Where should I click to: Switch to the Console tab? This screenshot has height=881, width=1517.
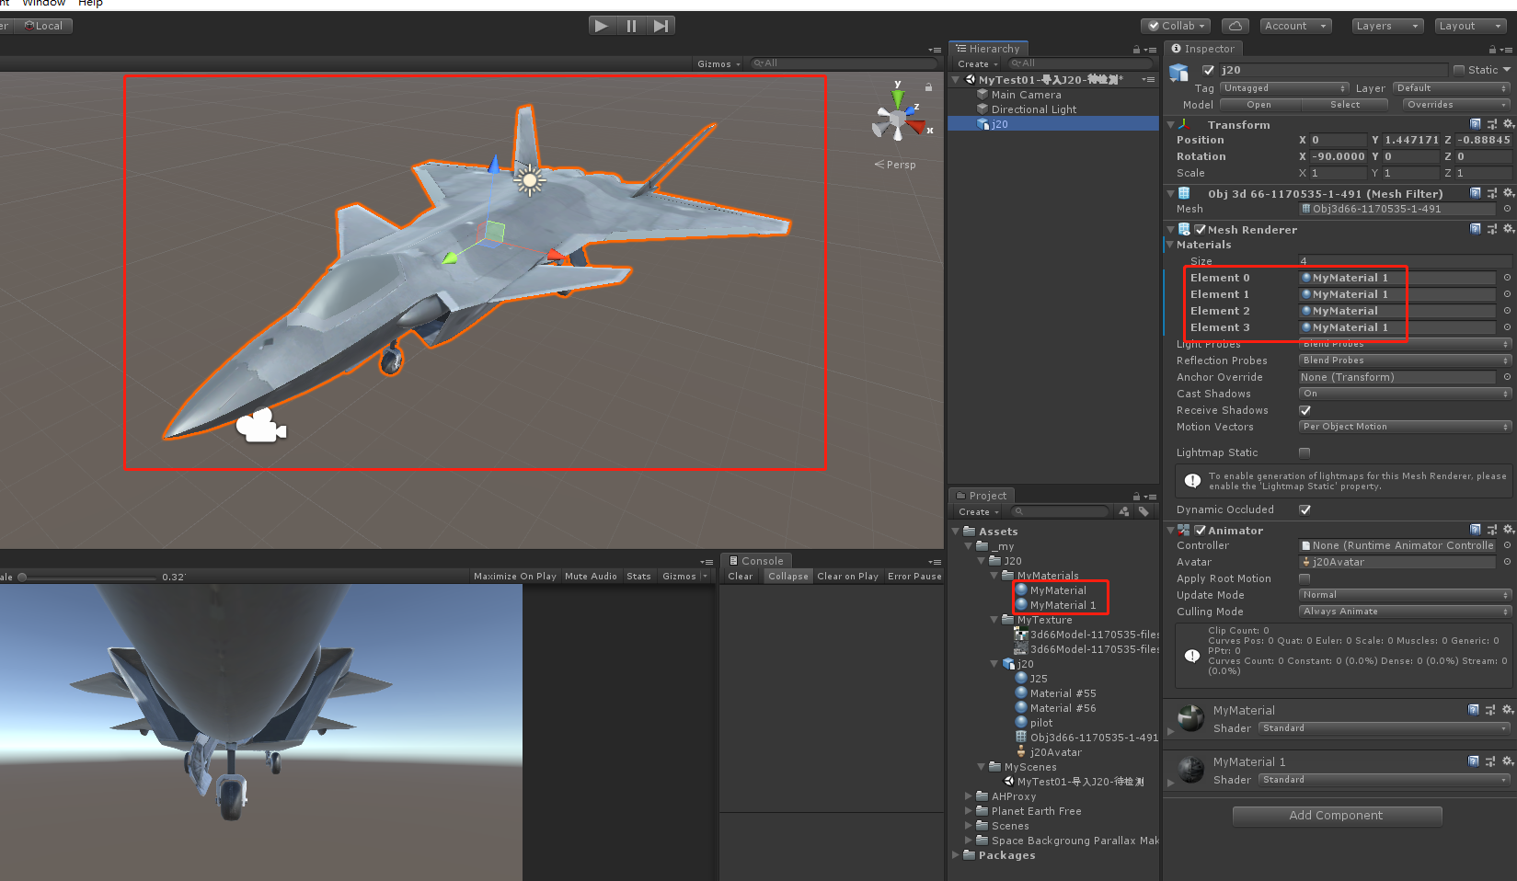[x=756, y=560]
